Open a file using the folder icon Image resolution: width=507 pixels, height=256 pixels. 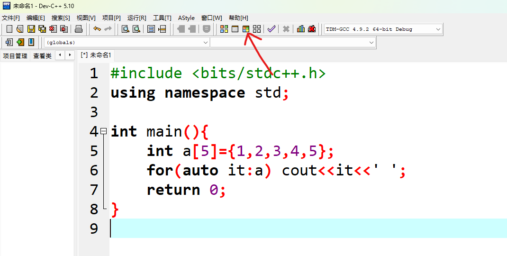pos(19,29)
